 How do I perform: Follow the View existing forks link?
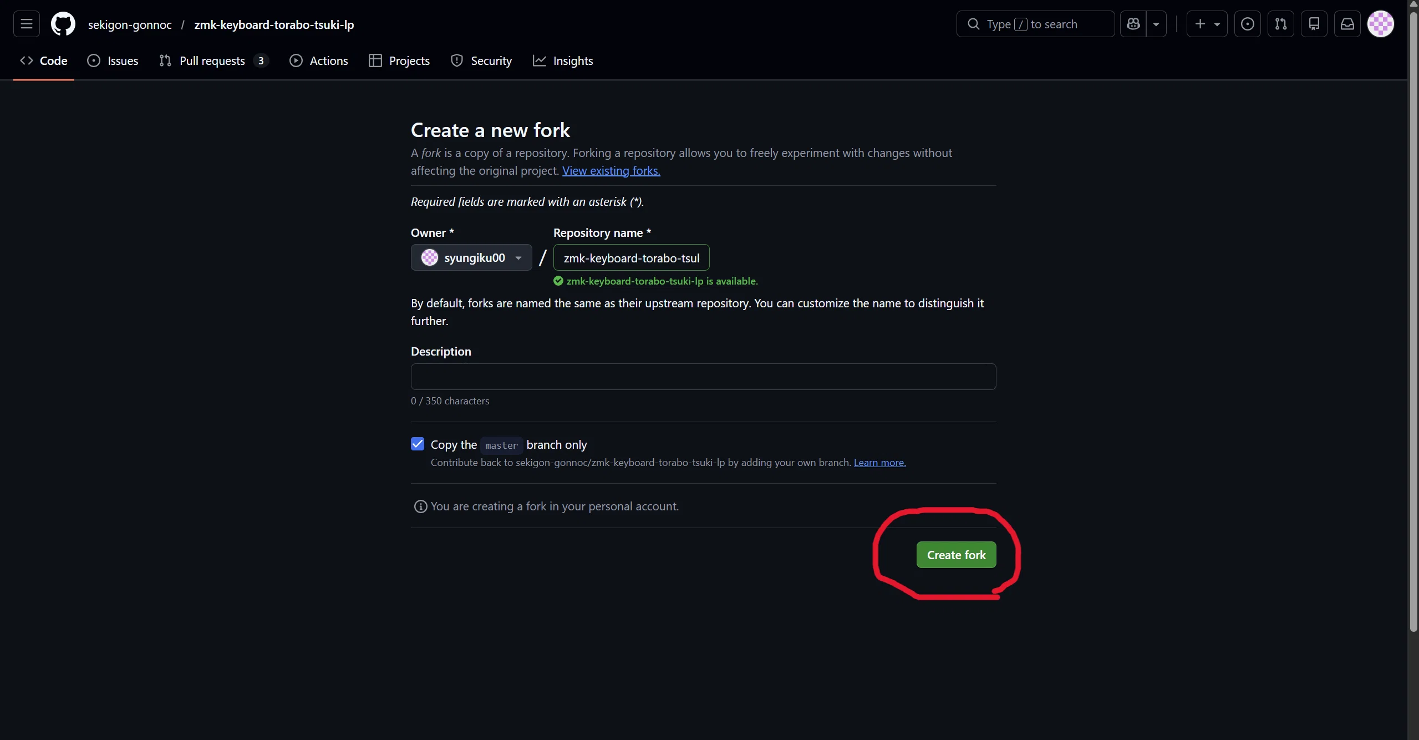[x=611, y=171]
